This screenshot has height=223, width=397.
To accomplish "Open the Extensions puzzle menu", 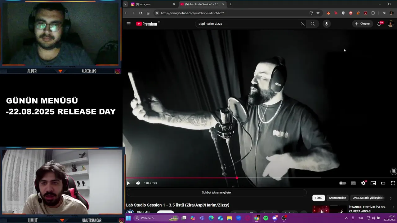I will (x=373, y=13).
